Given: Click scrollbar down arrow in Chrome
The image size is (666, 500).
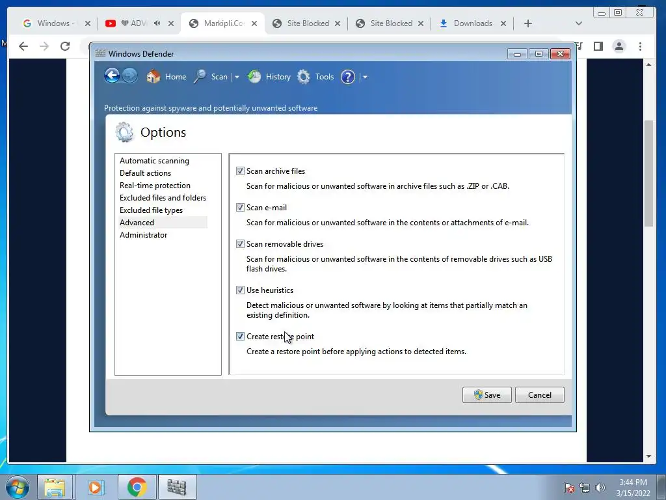Looking at the screenshot, I should click(648, 456).
